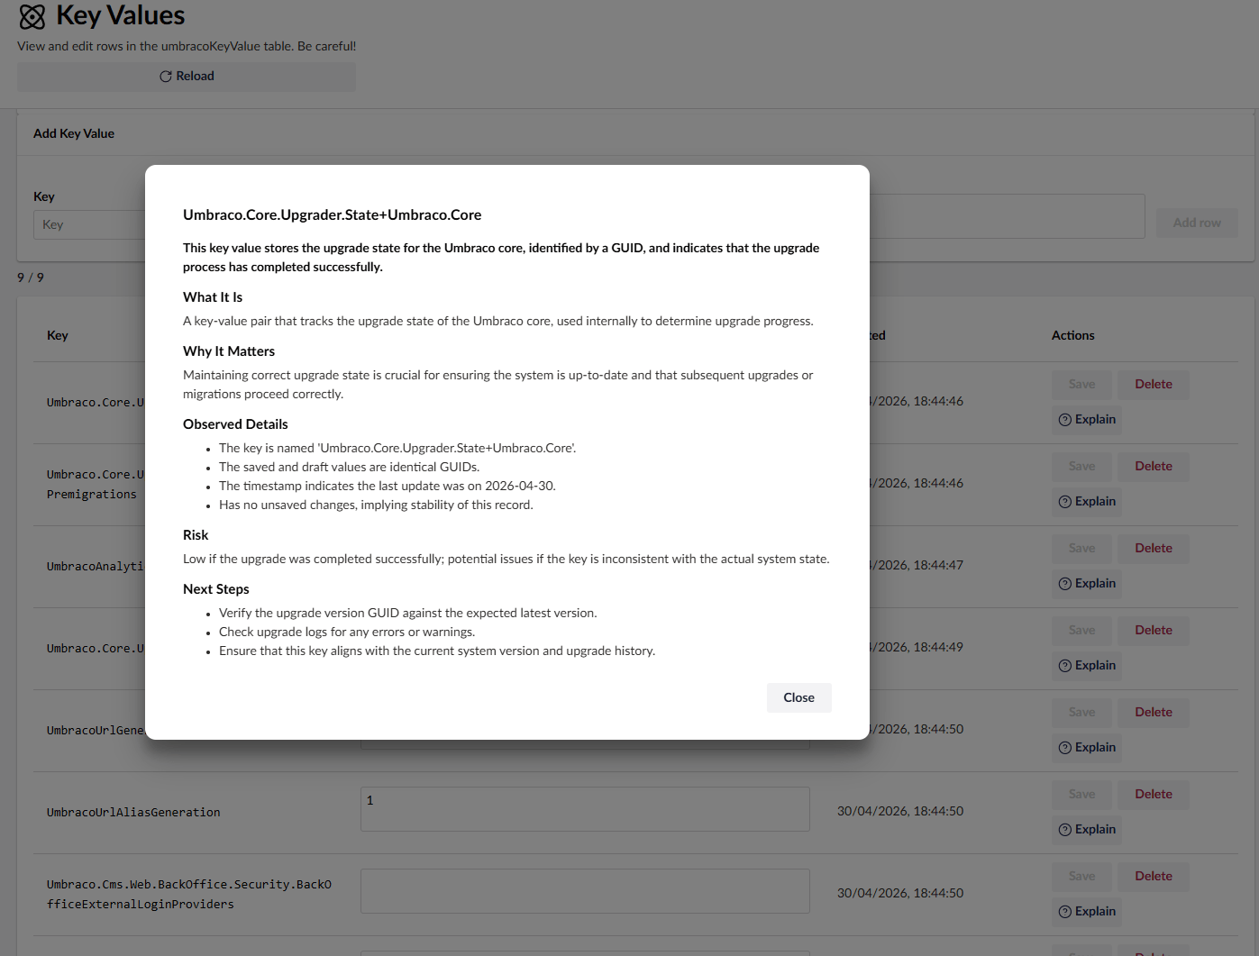Click bullet 'Verify the upgrade version GUID'
This screenshot has width=1259, height=956.
pos(408,613)
